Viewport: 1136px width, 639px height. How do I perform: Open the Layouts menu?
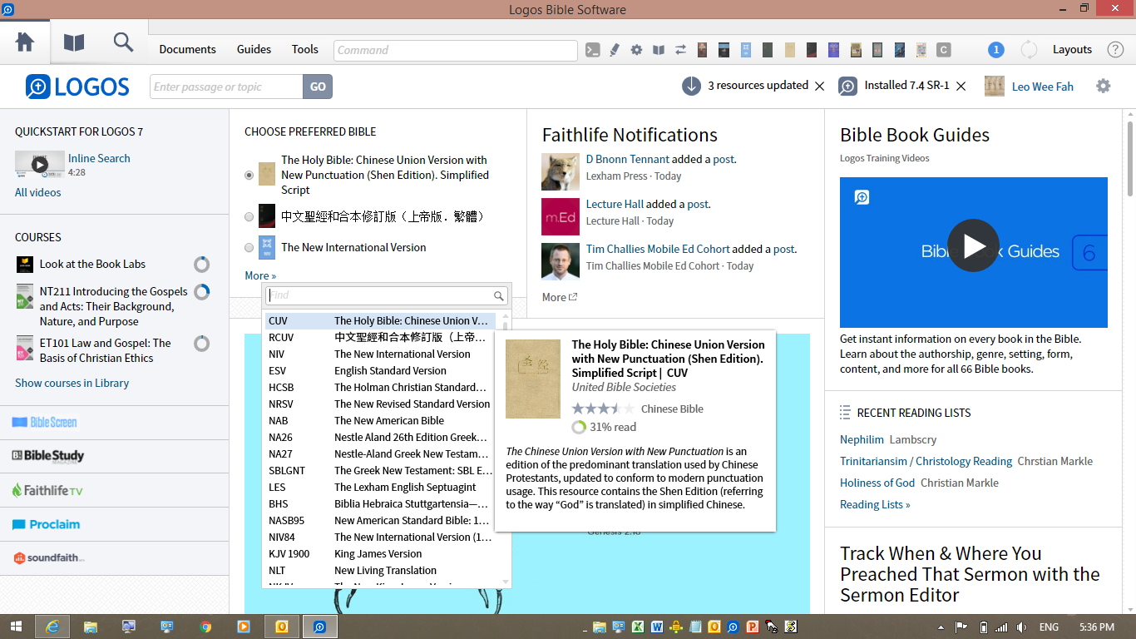(1072, 50)
